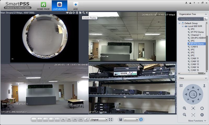Click the full screen arrows icon
The image size is (209, 125).
[x=111, y=119]
